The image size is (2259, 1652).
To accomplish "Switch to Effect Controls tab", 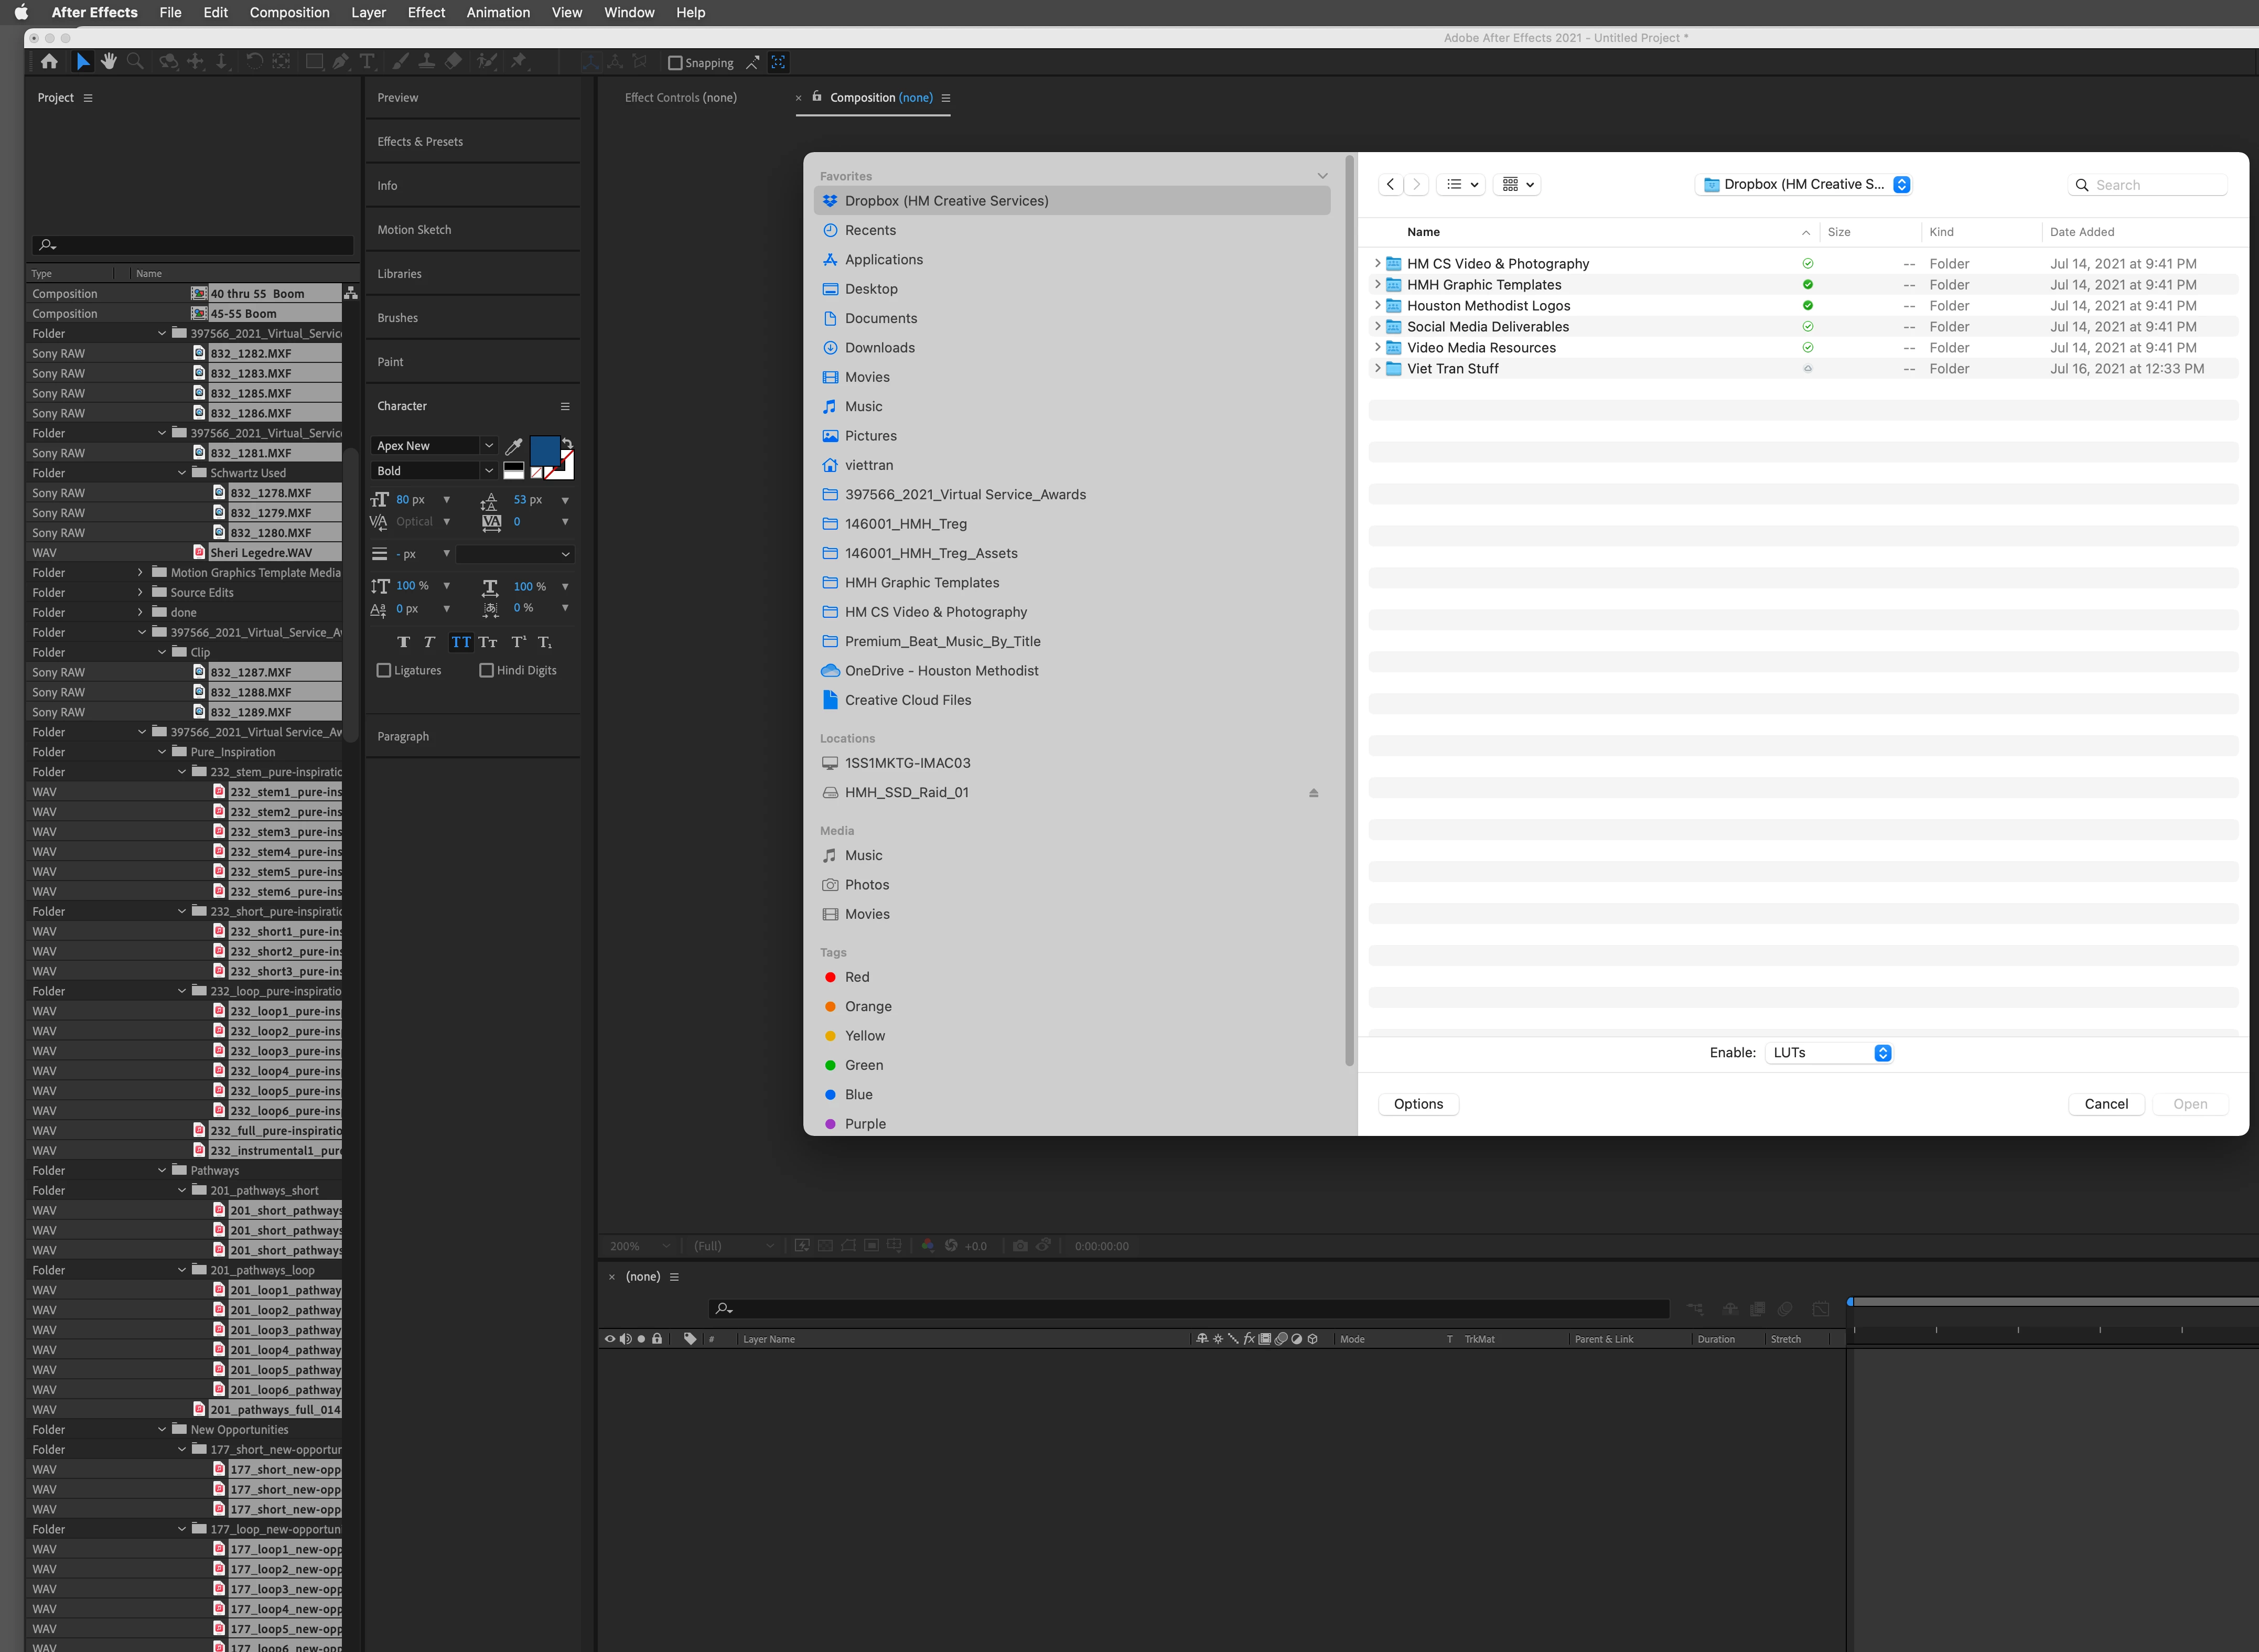I will pos(680,97).
